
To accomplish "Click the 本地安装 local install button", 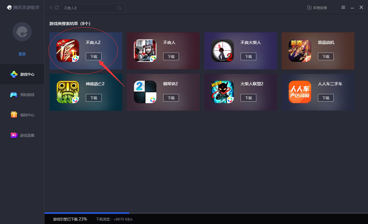I will [317, 8].
